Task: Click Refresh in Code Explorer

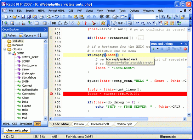Action: click(x=10, y=36)
